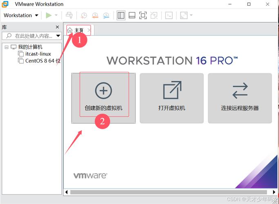Select the itcast-linux virtual machine

[x=38, y=54]
